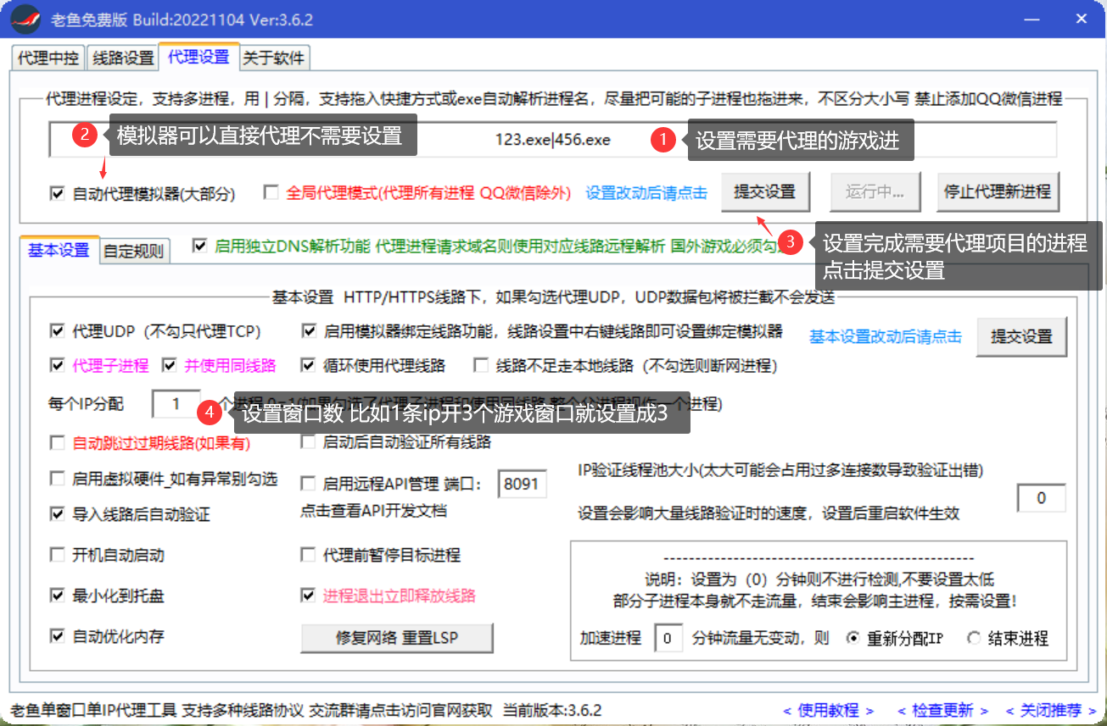Select the 结束进程 radio button

[974, 638]
